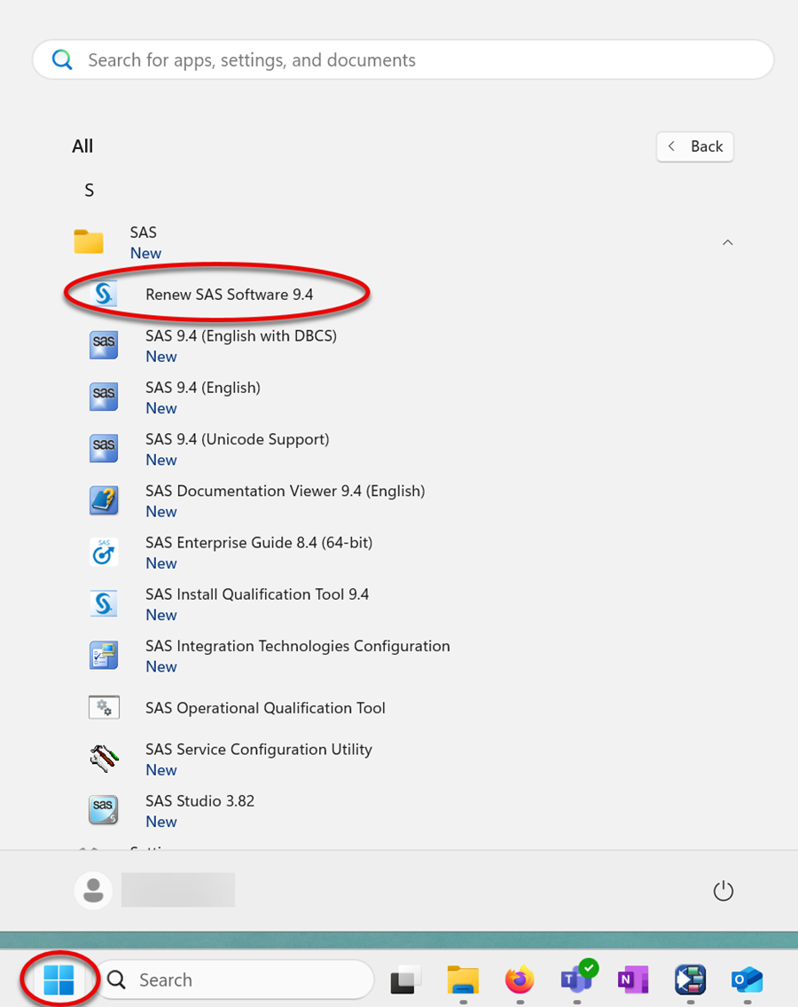Viewport: 798px width, 1007px height.
Task: Go Back to pinned apps
Action: [694, 146]
